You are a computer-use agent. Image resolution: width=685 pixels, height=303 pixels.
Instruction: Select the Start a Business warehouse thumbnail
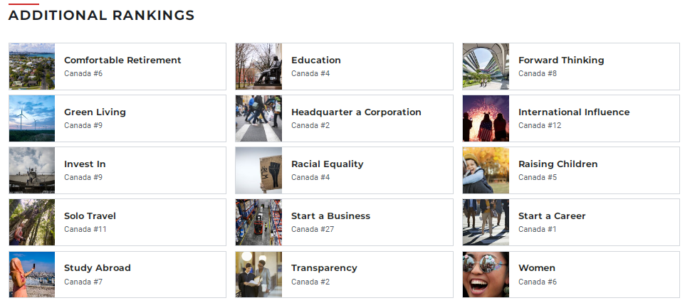[x=258, y=222]
